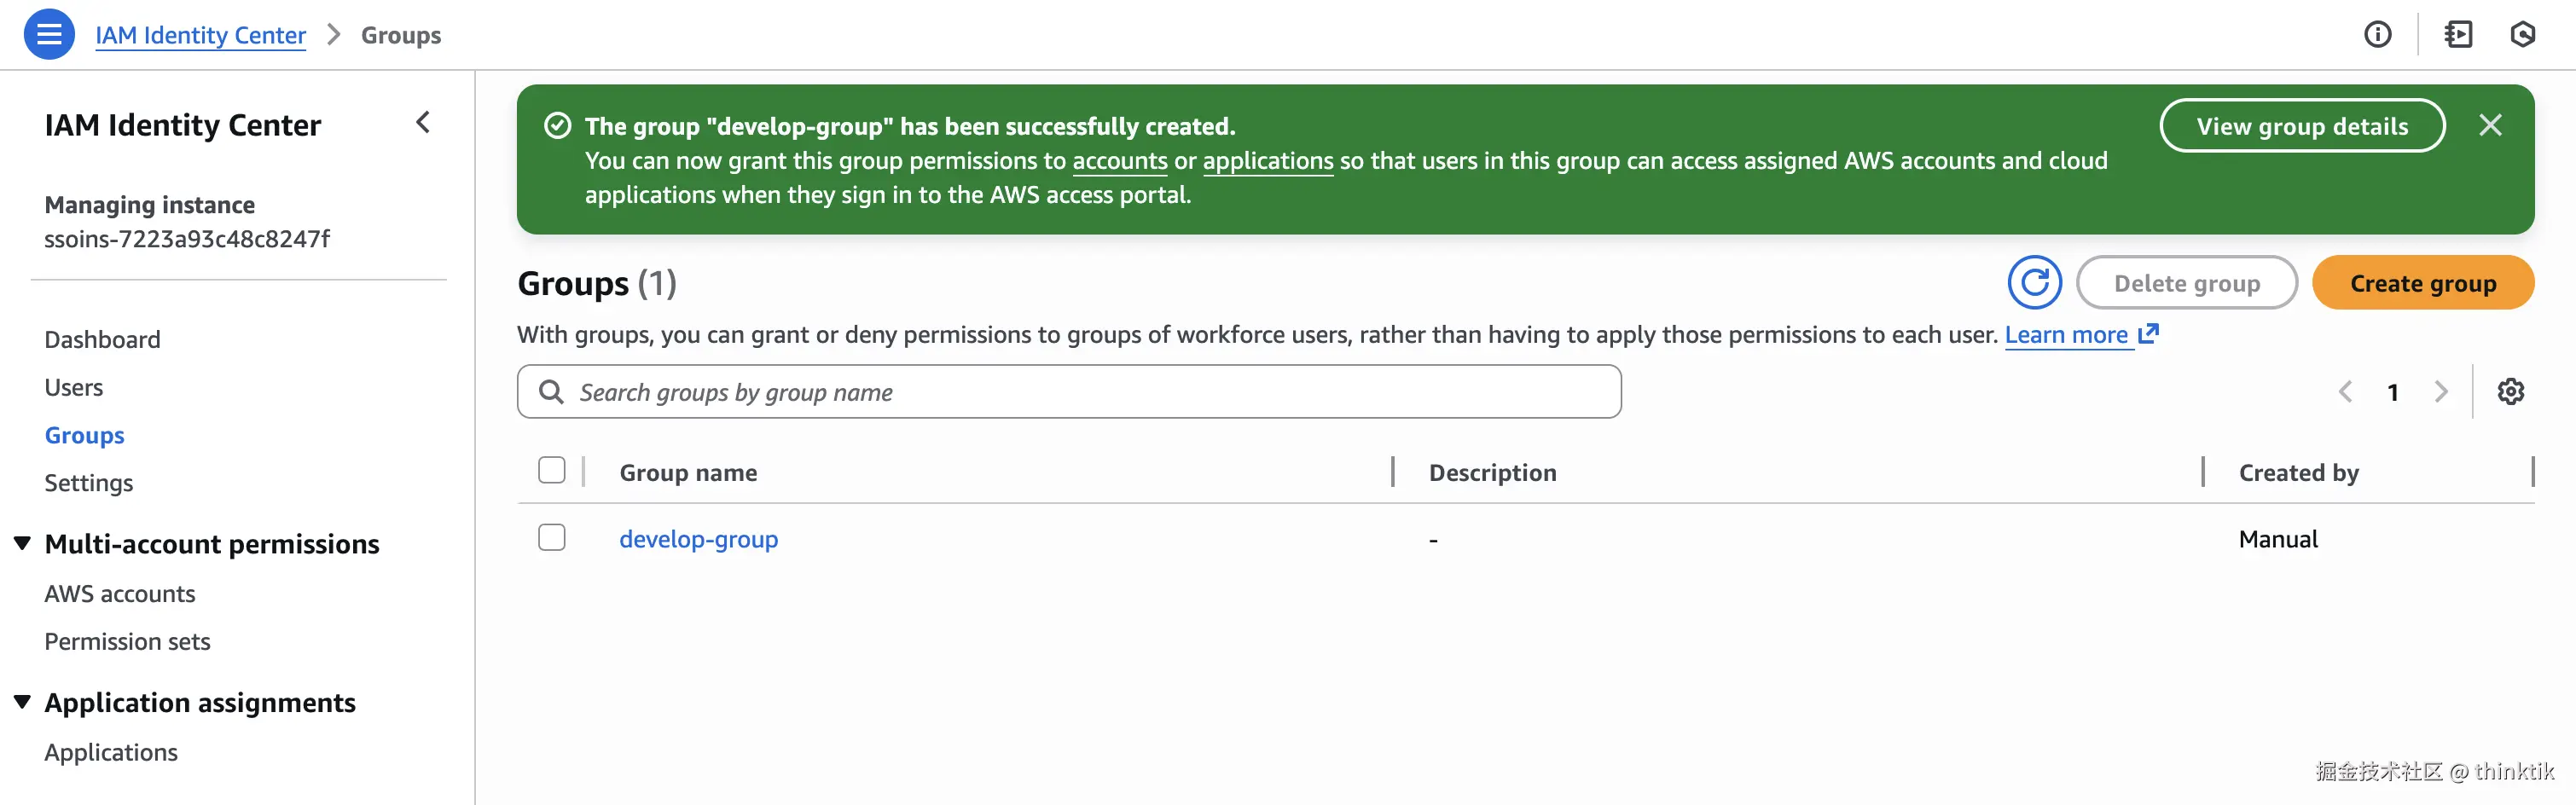Screen dimensions: 2576x805
Task: Open table preferences gear icon
Action: click(x=2510, y=392)
